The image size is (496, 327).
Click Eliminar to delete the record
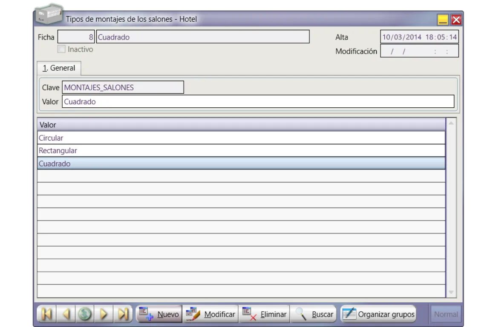pyautogui.click(x=264, y=314)
